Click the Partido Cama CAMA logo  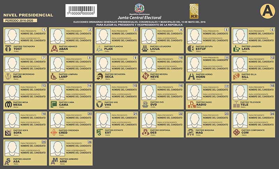(x=54, y=105)
